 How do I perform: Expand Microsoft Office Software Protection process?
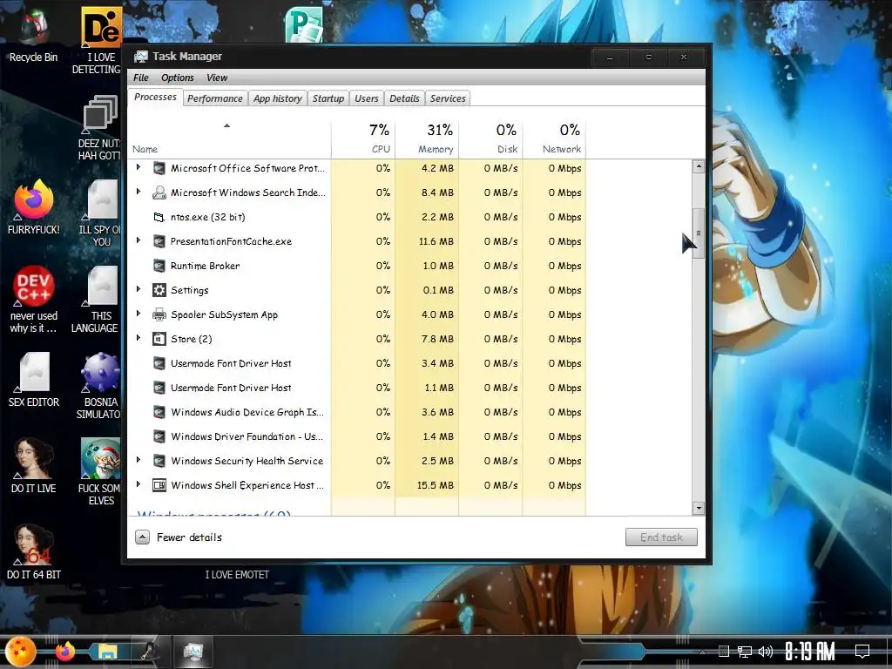click(x=139, y=167)
